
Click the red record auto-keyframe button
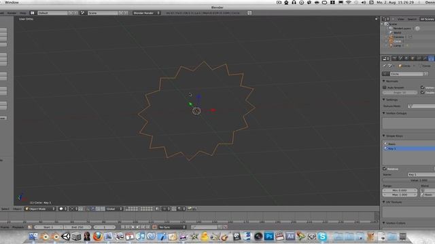(x=154, y=227)
